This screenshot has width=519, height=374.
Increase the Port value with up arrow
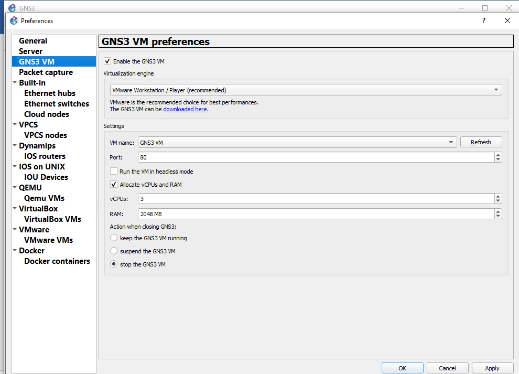pos(498,155)
